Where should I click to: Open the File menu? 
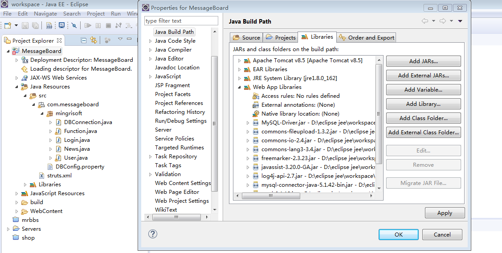7,14
